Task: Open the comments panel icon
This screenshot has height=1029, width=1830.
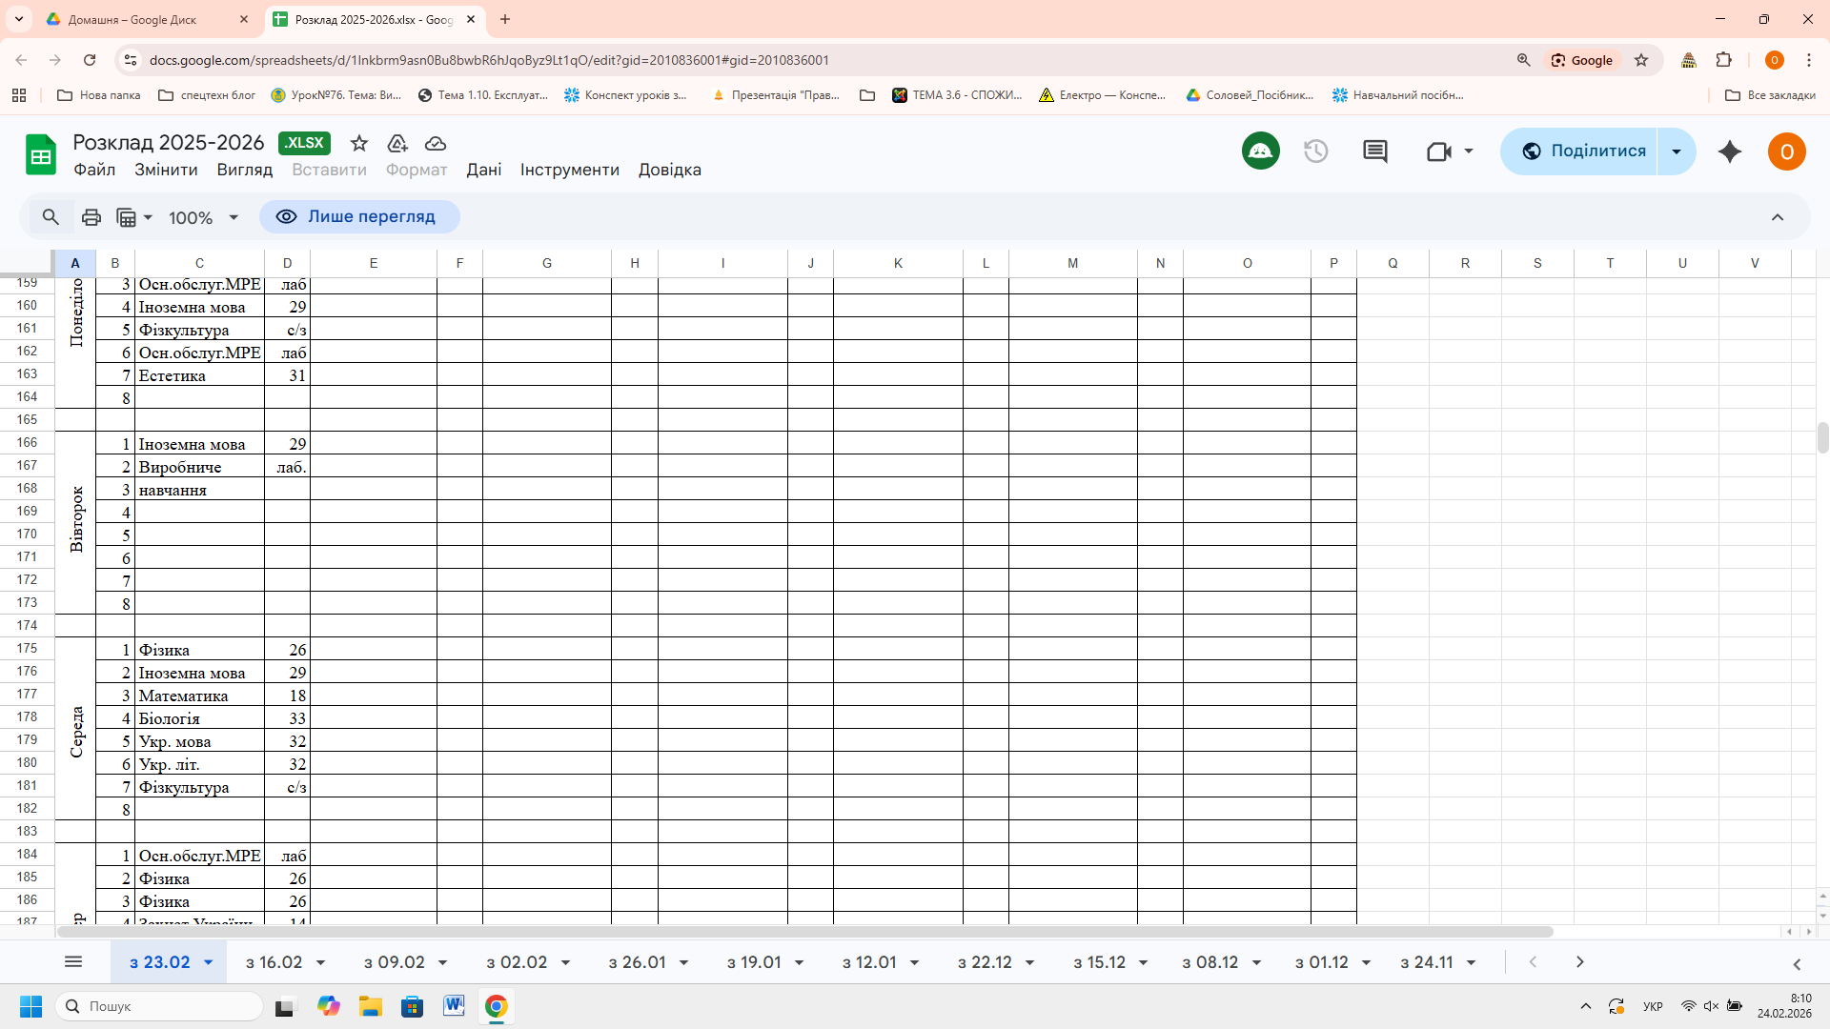Action: point(1374,151)
